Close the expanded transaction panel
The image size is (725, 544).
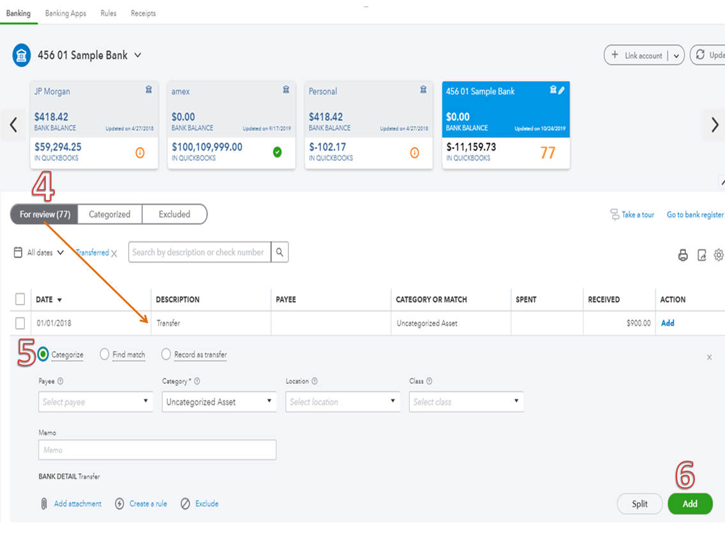tap(709, 358)
